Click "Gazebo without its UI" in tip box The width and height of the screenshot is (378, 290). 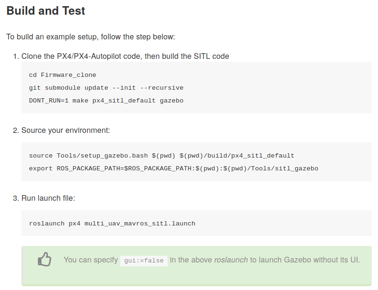(x=322, y=260)
